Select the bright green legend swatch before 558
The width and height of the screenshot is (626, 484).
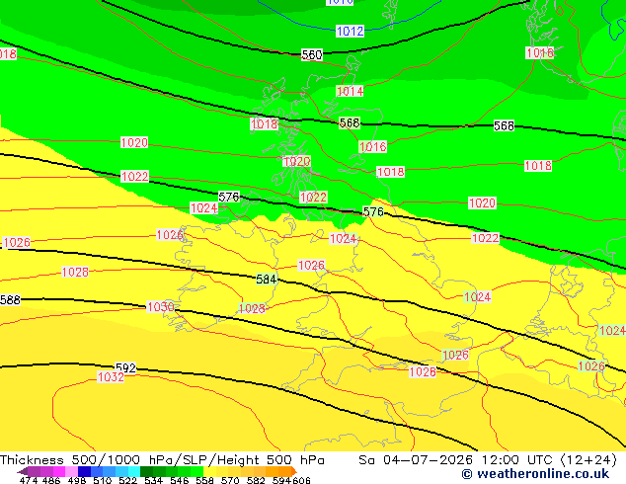(196, 471)
